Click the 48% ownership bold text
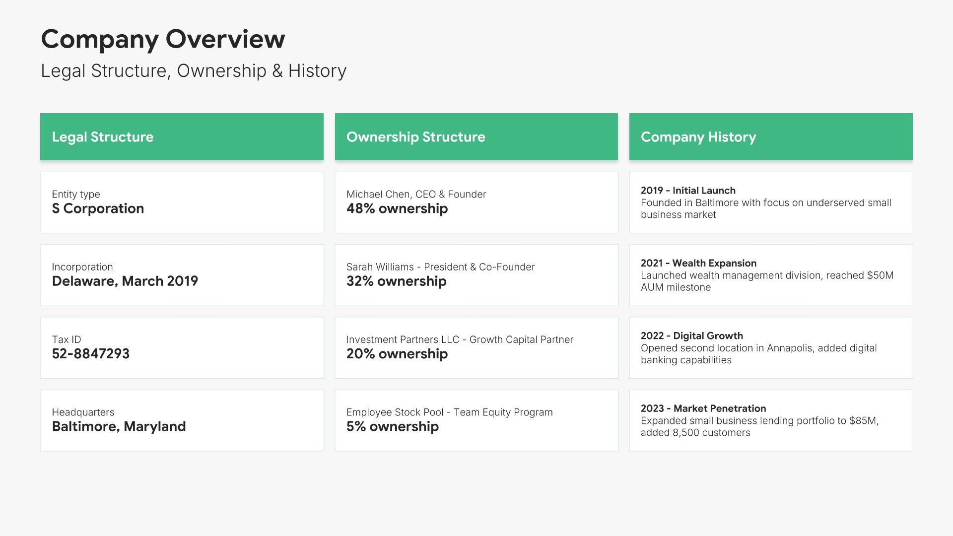 [397, 209]
